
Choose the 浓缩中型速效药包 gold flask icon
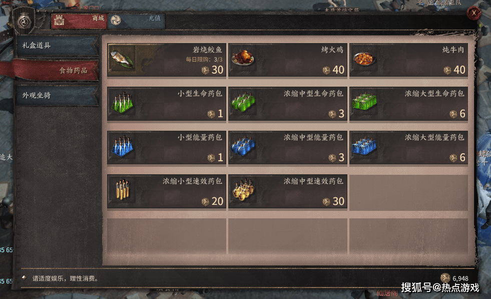point(243,190)
